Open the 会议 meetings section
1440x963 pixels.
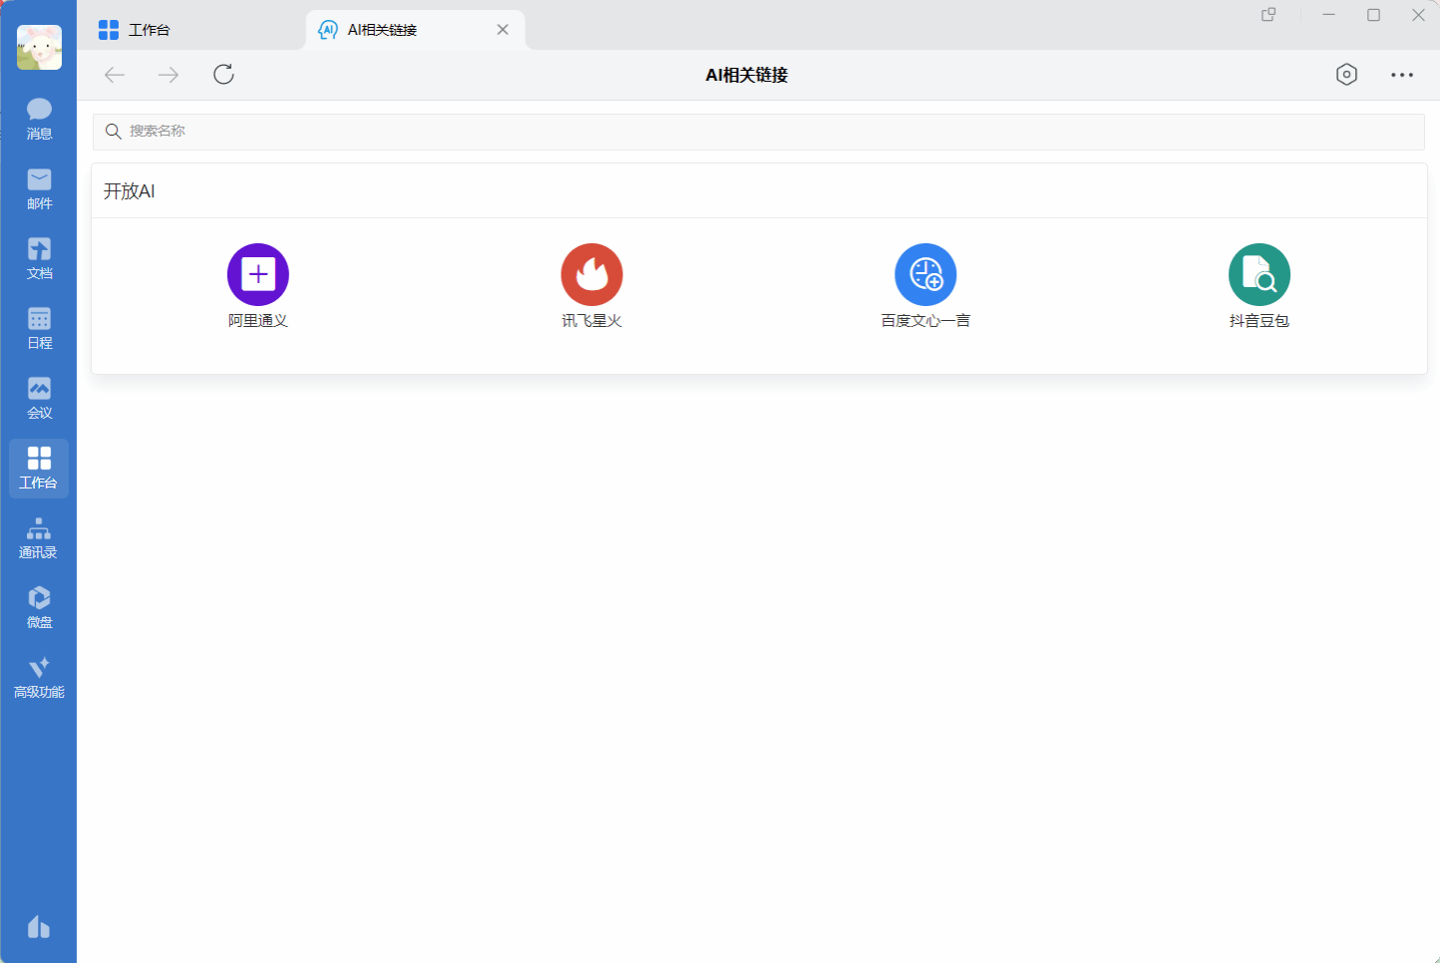click(39, 398)
